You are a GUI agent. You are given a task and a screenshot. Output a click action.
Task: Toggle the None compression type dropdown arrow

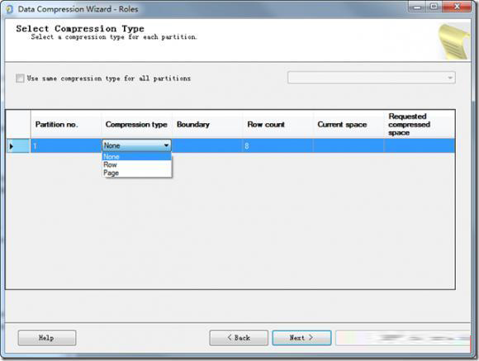coord(166,145)
